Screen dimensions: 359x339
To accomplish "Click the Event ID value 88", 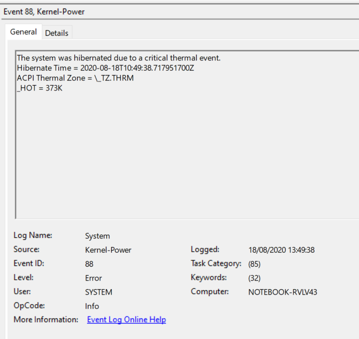I will pos(89,264).
